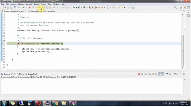Viewport: 191px width, 107px height.
Task: Switch to the Java perspective icon
Action: coord(185,7)
